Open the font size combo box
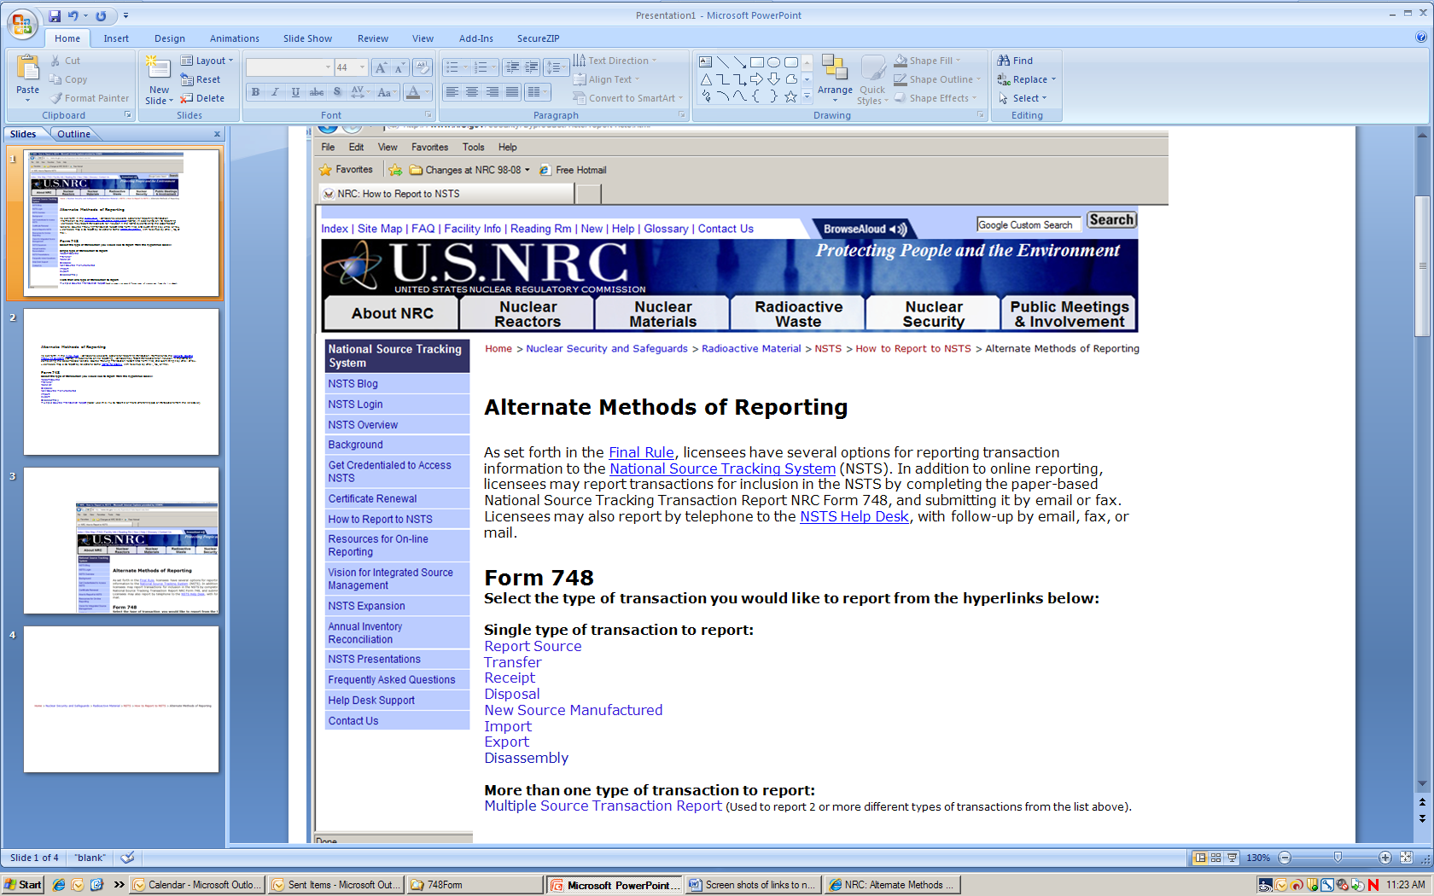 tap(350, 67)
